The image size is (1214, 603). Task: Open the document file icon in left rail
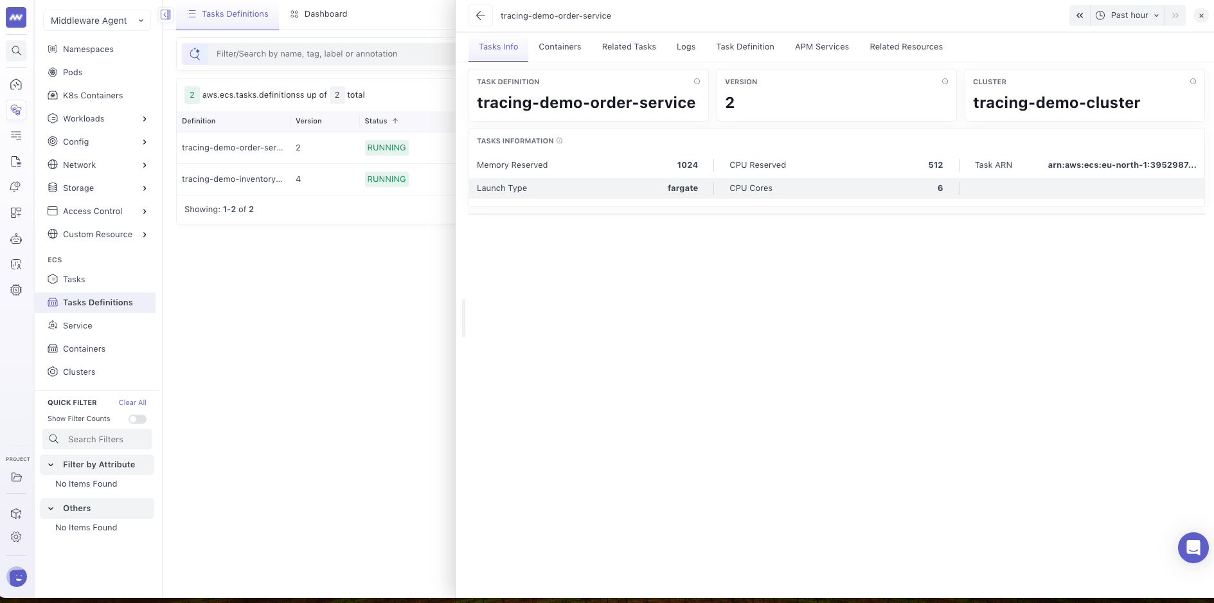point(16,161)
